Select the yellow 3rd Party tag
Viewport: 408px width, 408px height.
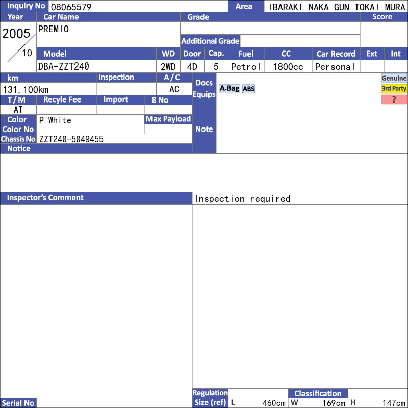(x=394, y=89)
